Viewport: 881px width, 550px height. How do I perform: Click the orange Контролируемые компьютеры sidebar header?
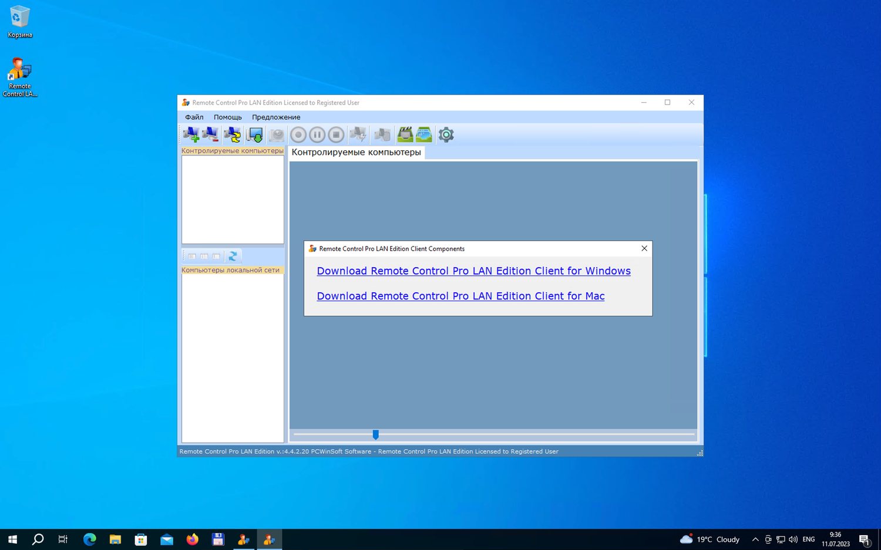click(x=233, y=151)
